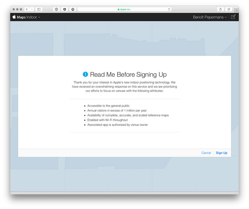Click 'Enabled with Wi-Fi throughout' text
The height and width of the screenshot is (209, 249).
108,120
